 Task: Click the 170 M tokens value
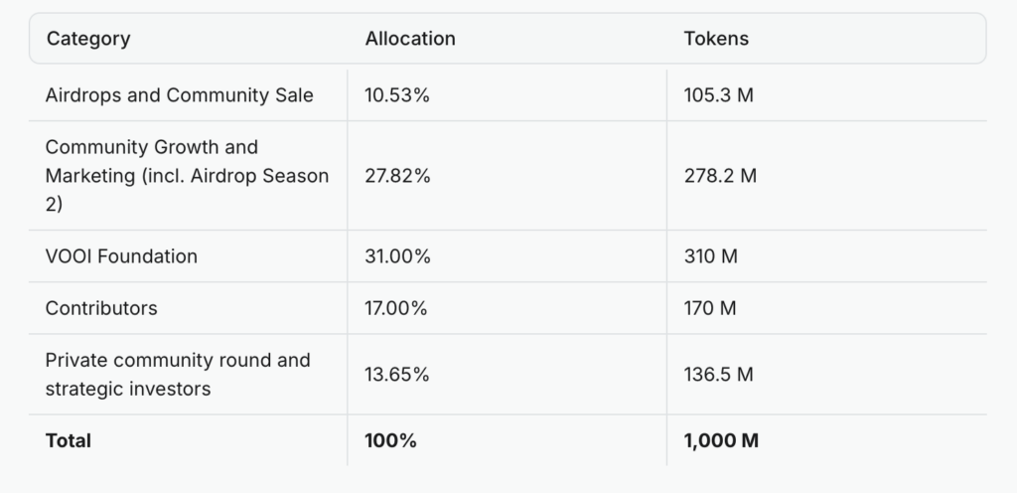click(709, 308)
